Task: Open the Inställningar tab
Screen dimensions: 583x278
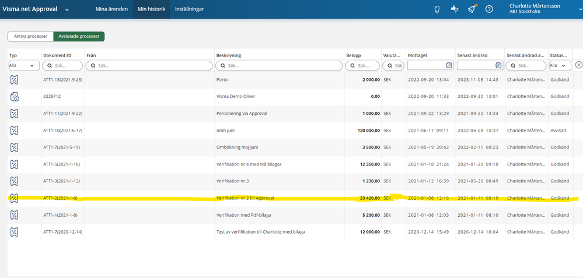Action: [x=189, y=9]
